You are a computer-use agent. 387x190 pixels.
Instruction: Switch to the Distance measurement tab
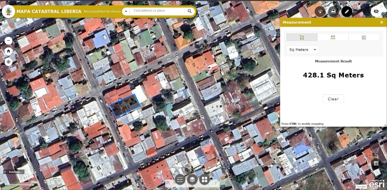tap(333, 37)
